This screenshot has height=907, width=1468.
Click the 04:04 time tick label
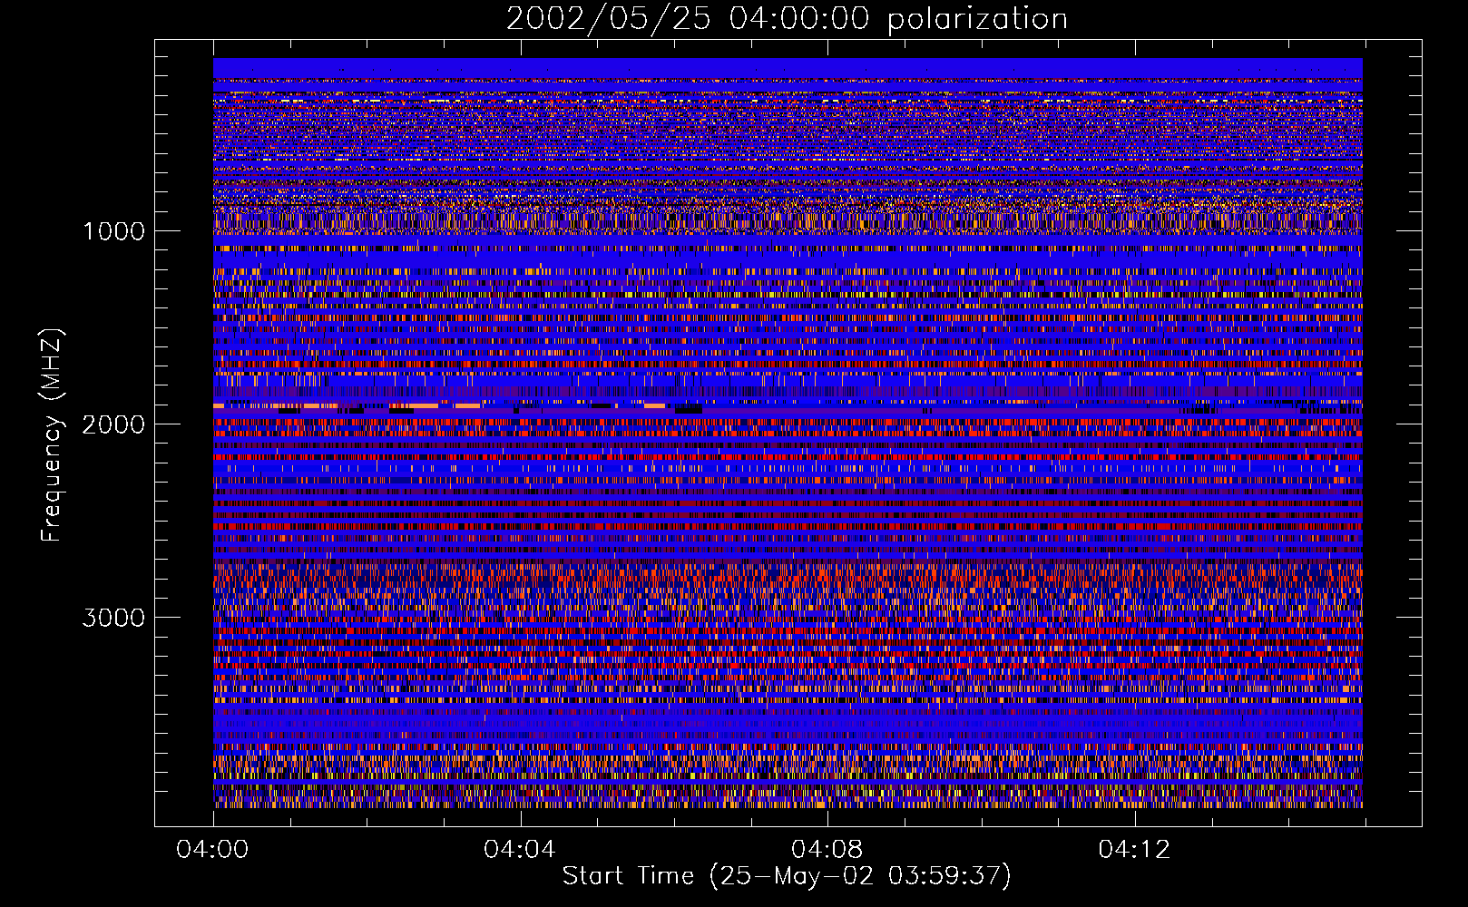pos(520,850)
